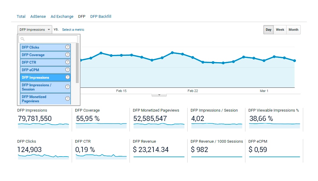Switch chart granularity to Day
This screenshot has width=318, height=181.
268,30
